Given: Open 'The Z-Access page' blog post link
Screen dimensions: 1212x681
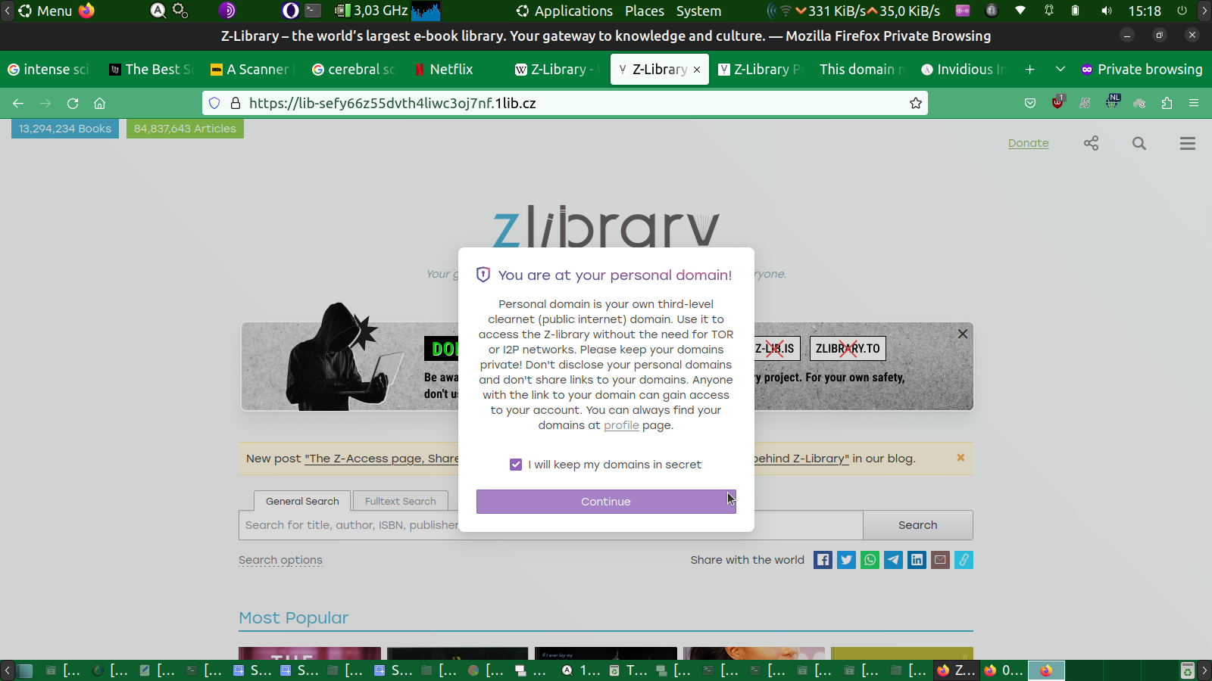Looking at the screenshot, I should 382,459.
